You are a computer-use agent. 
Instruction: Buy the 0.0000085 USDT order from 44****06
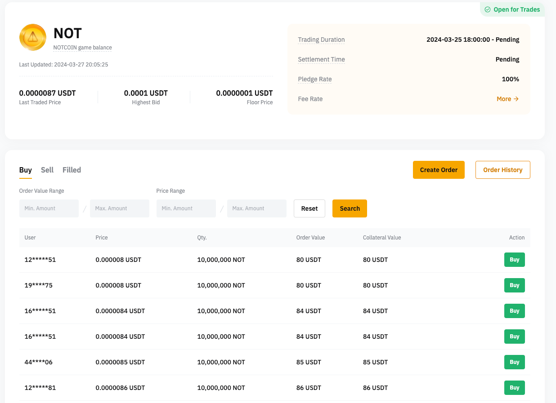[x=514, y=362]
